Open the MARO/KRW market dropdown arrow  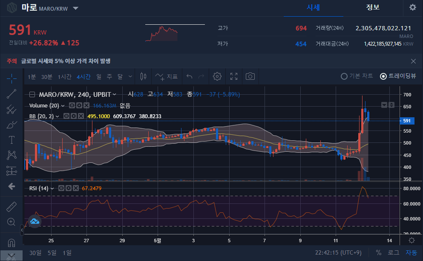point(75,9)
